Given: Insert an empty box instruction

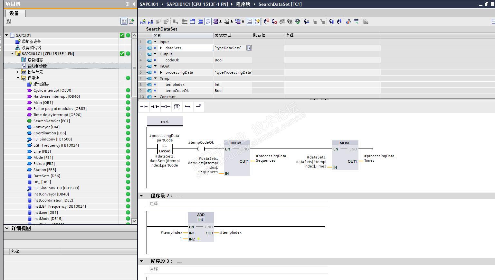Looking at the screenshot, I should (177, 107).
